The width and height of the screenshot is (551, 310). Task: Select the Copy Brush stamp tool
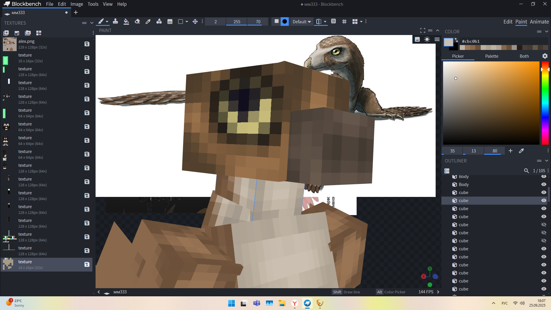pyautogui.click(x=115, y=22)
